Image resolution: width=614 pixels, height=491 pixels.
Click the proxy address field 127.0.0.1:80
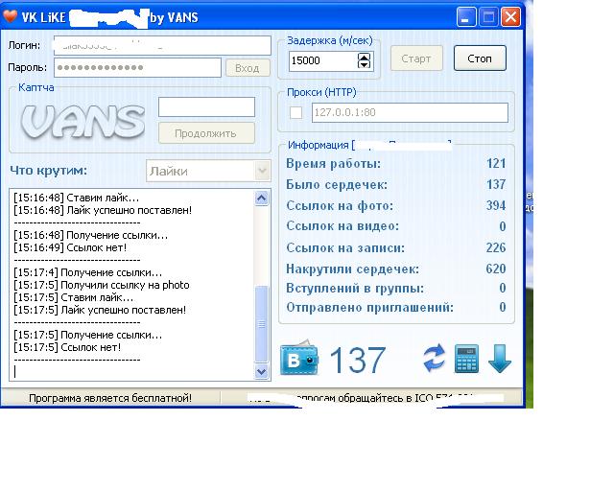coord(410,113)
